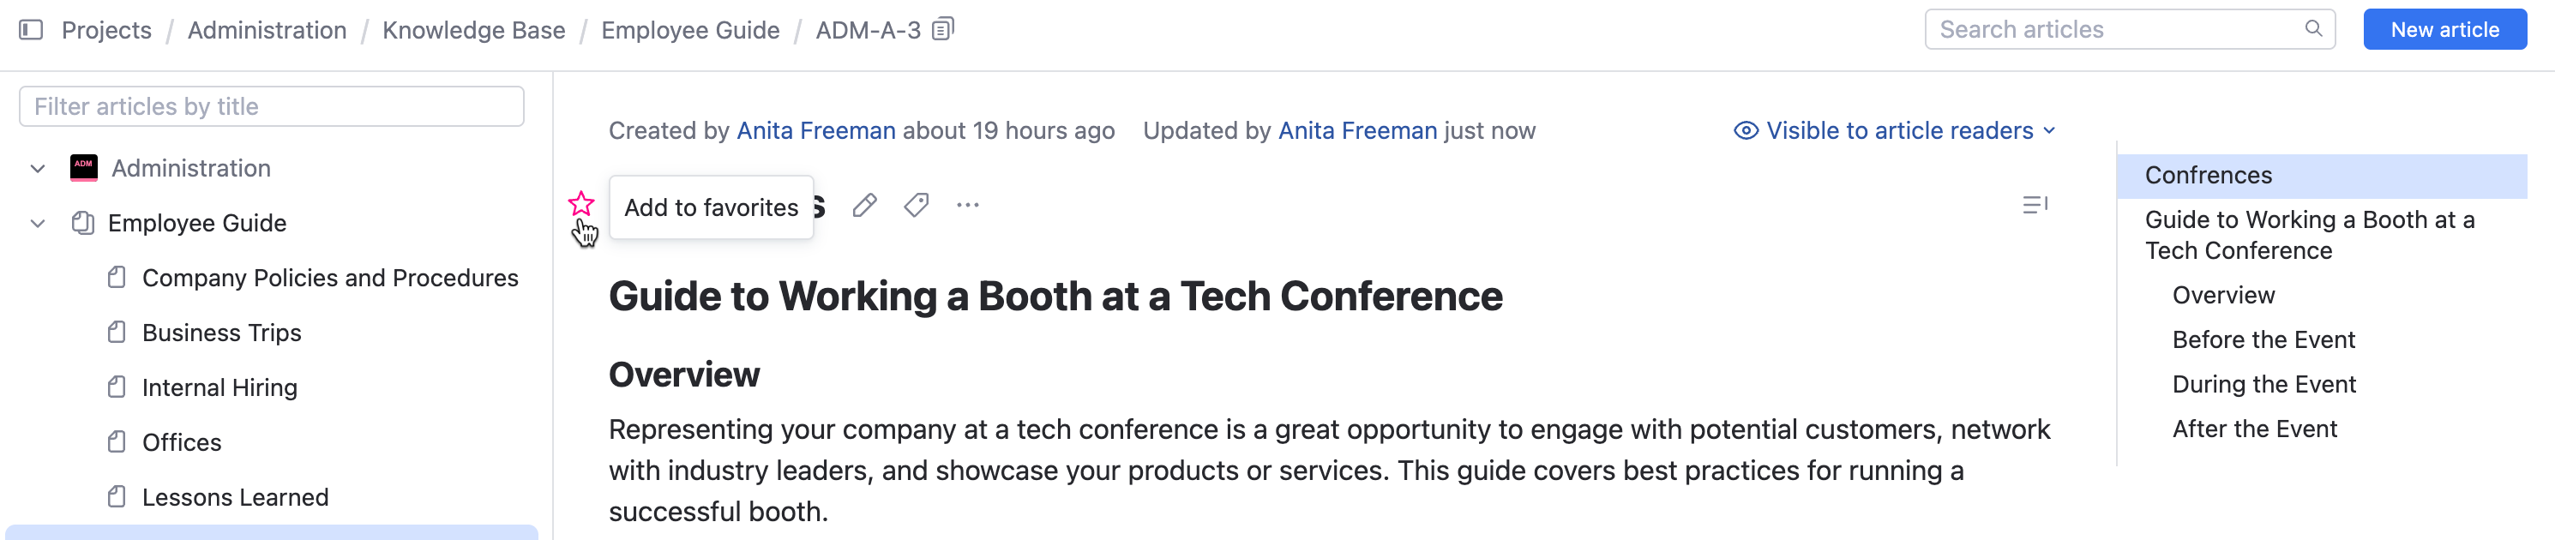
Task: Jump to During the Event section
Action: (2263, 385)
